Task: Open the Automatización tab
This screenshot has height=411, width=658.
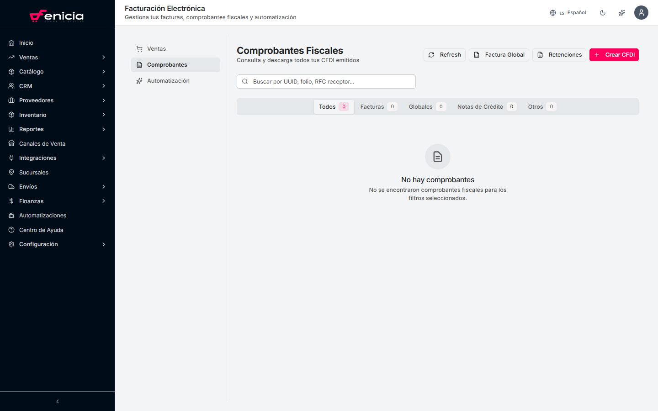Action: tap(168, 80)
